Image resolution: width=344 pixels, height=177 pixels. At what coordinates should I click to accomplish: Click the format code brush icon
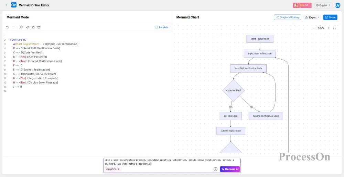point(28,27)
